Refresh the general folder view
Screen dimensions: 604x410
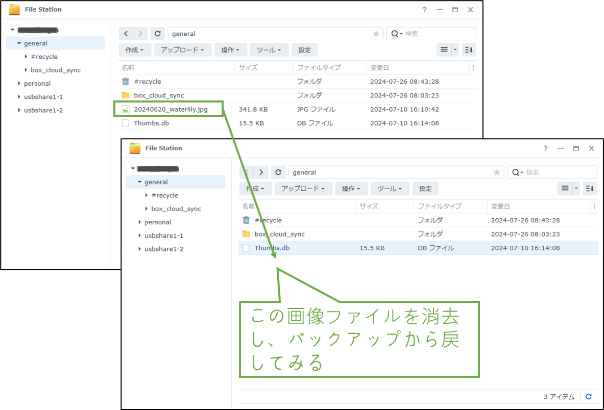(158, 33)
